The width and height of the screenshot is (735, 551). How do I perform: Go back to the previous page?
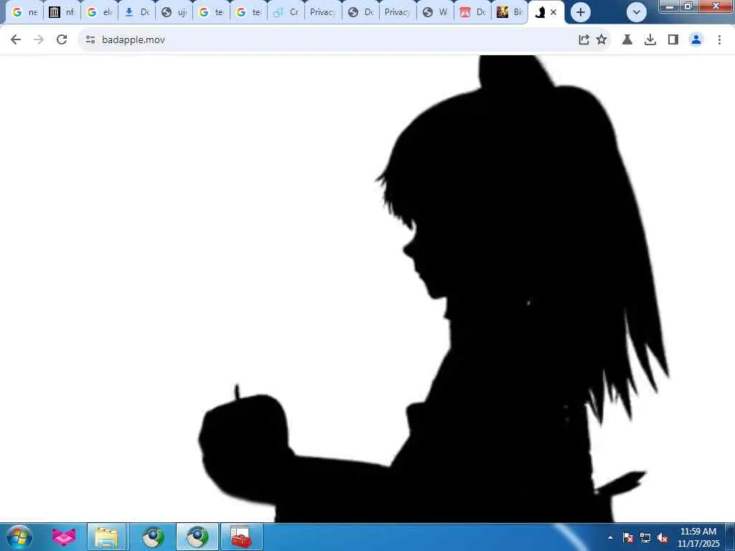pyautogui.click(x=16, y=40)
